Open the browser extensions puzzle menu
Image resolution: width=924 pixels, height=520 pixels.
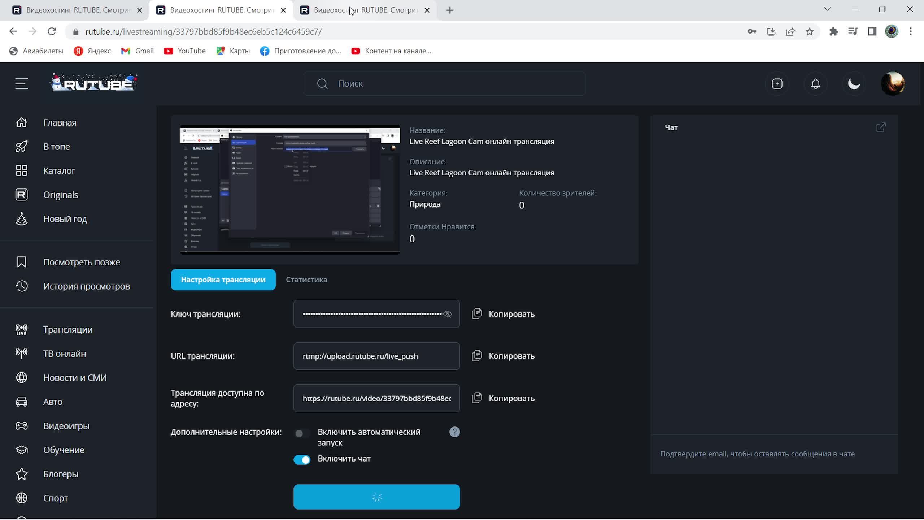coord(833,31)
